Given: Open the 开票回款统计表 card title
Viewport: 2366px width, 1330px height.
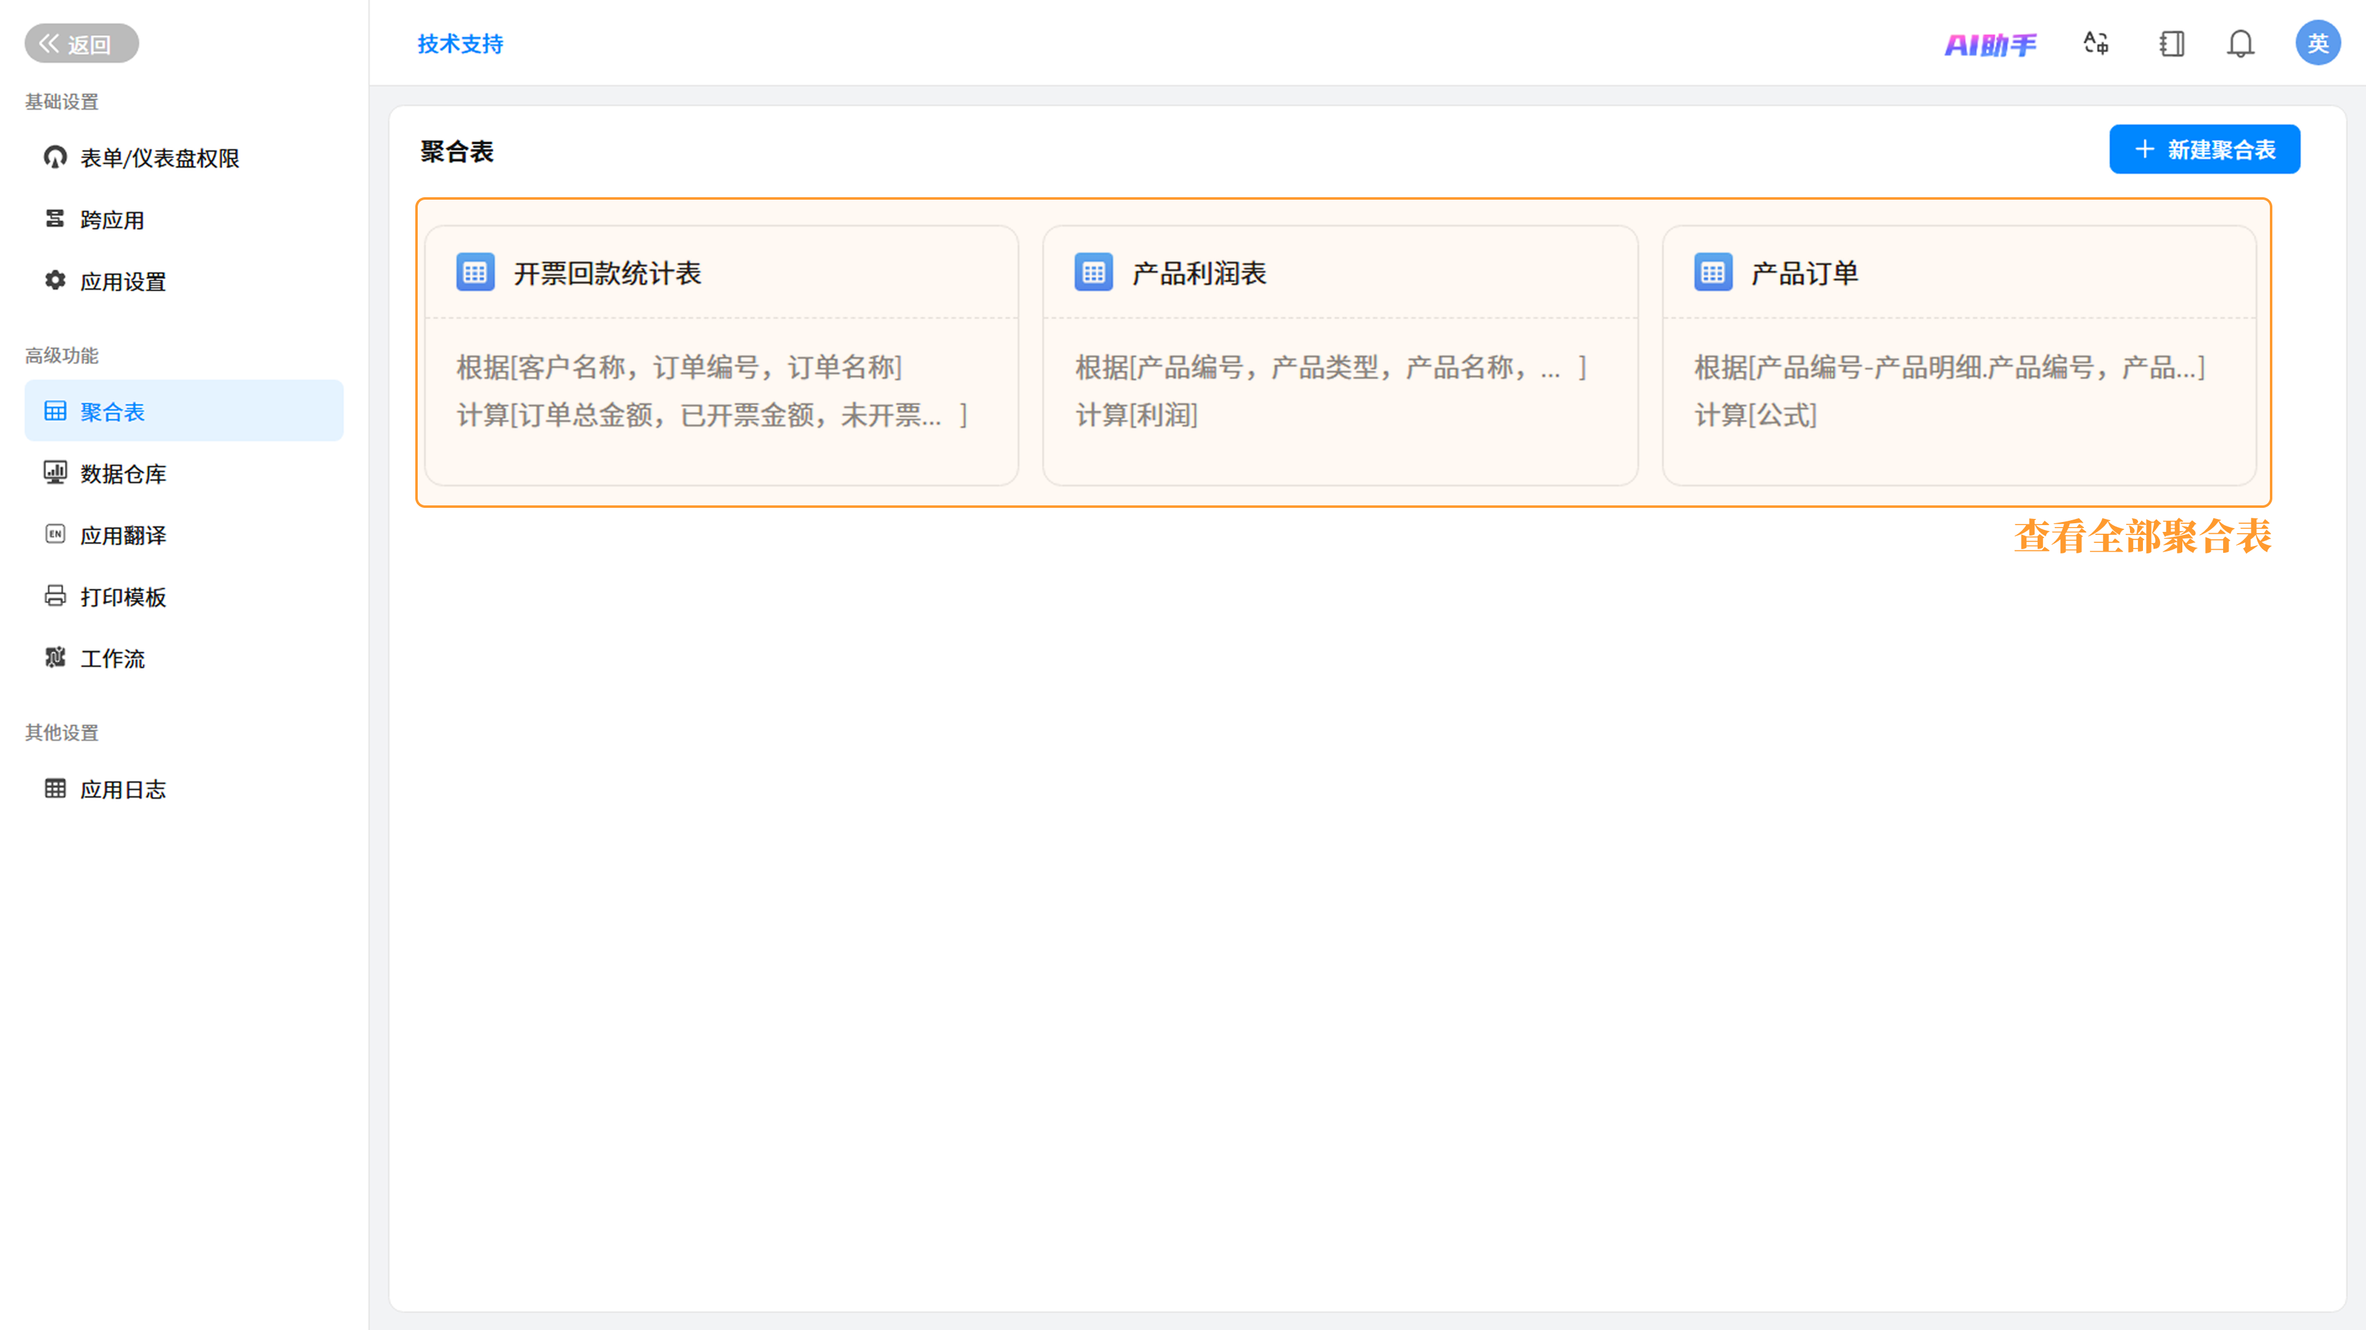Looking at the screenshot, I should tap(607, 273).
